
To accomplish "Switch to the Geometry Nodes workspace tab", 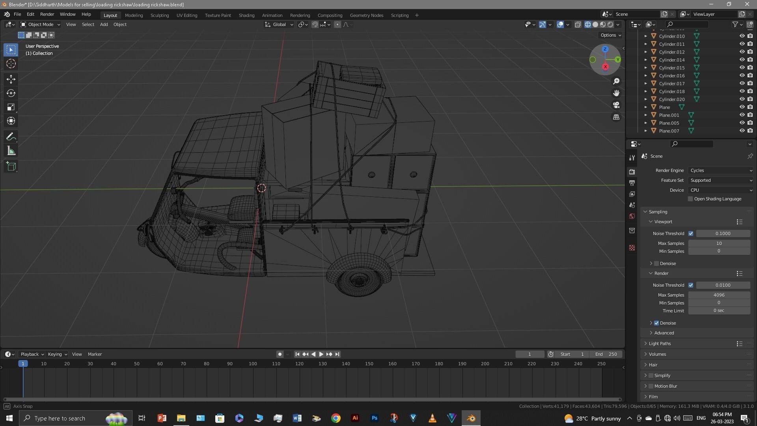I will (x=367, y=15).
